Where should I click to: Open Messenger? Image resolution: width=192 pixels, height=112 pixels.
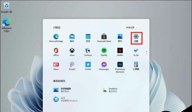pos(104,66)
